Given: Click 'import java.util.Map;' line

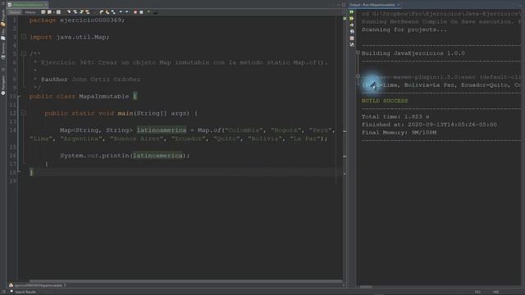Looking at the screenshot, I should 69,37.
